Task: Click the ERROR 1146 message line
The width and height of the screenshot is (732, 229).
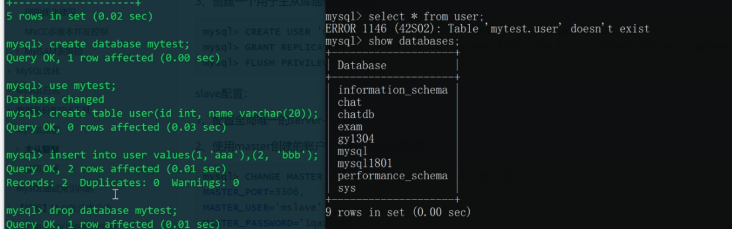Action: pyautogui.click(x=487, y=28)
